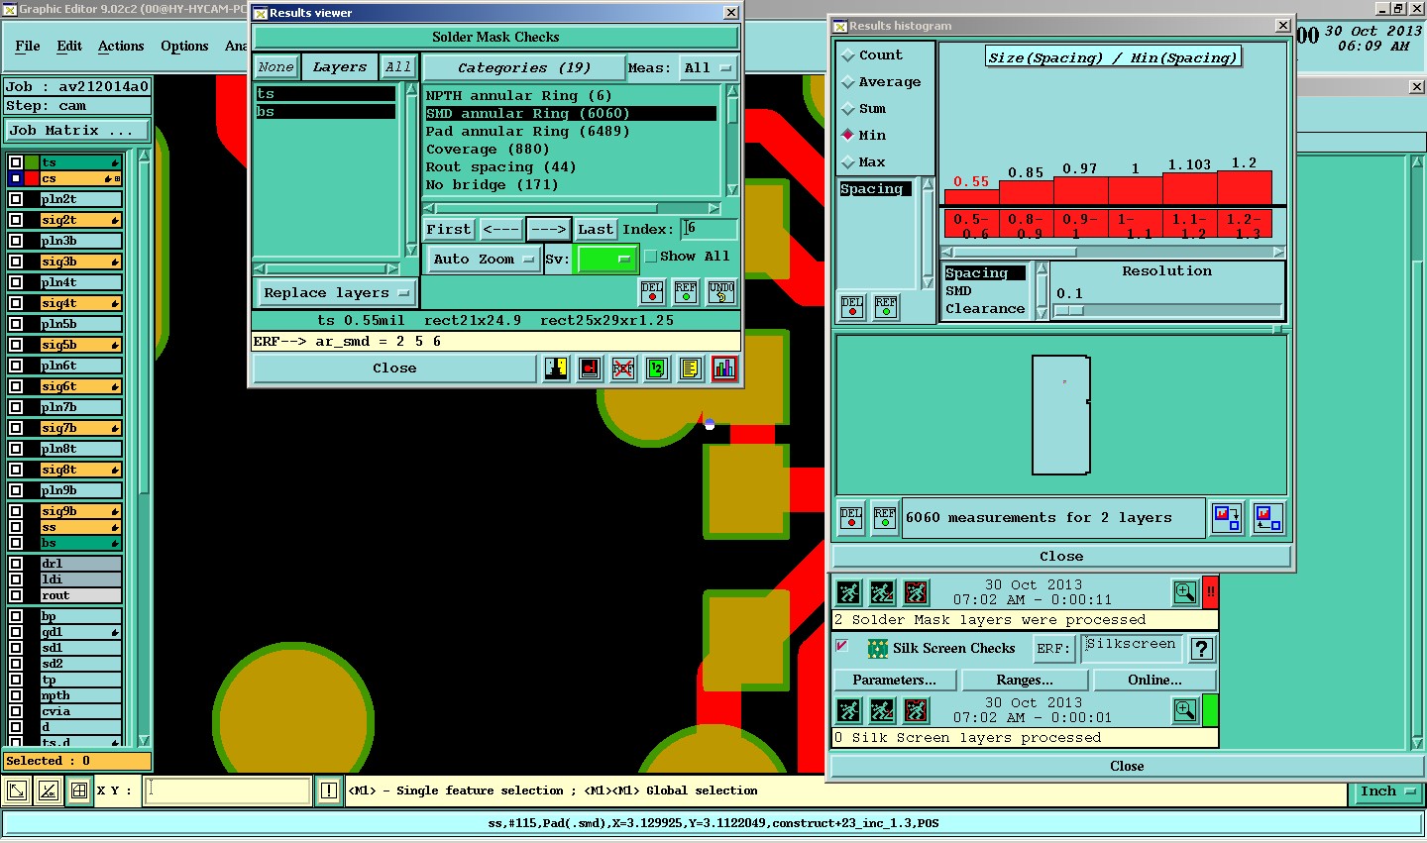Click the UNDO icon in Results viewer
The image size is (1427, 843).
721,292
